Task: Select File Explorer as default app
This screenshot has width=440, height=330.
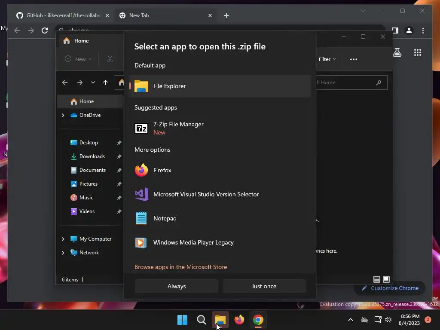Action: [x=220, y=86]
